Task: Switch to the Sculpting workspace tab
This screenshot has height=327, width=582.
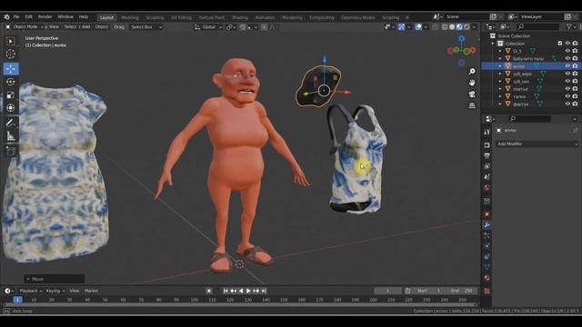Action: [x=155, y=17]
